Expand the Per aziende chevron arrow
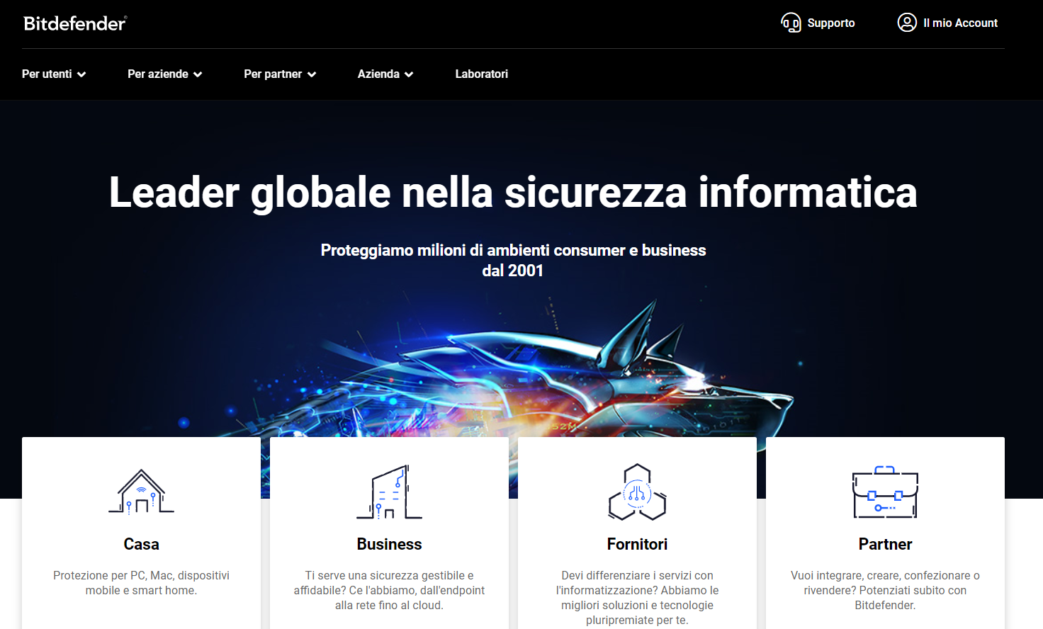The image size is (1043, 629). coord(198,74)
